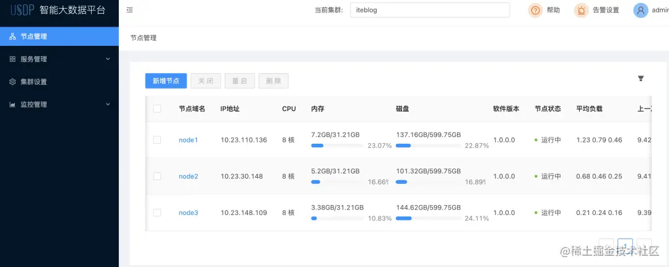The width and height of the screenshot is (669, 267).
Task: Click 7.2GB/31.21GB memory text
Action: pyautogui.click(x=335, y=135)
